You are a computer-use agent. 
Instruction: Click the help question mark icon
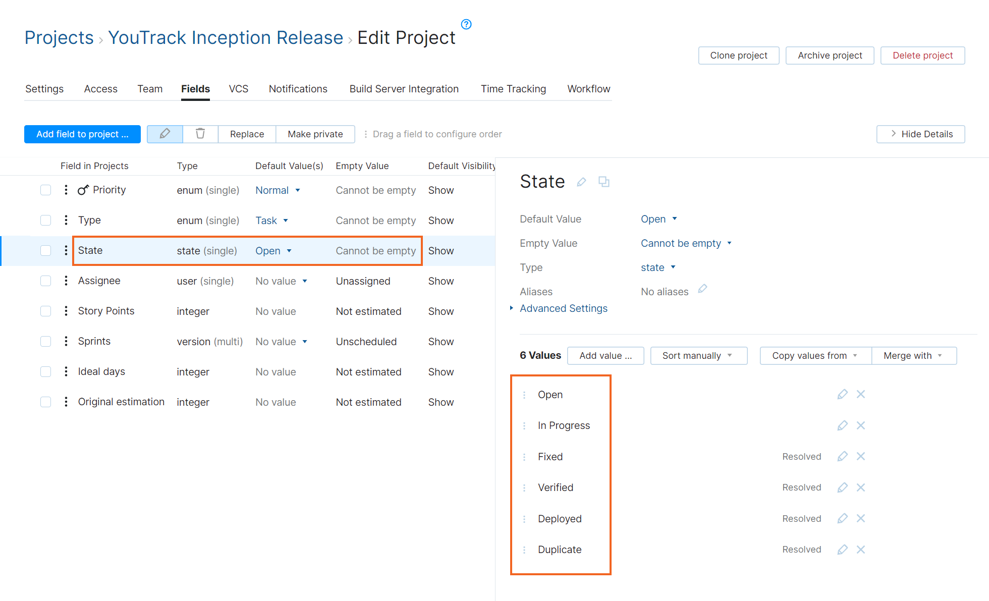point(466,24)
